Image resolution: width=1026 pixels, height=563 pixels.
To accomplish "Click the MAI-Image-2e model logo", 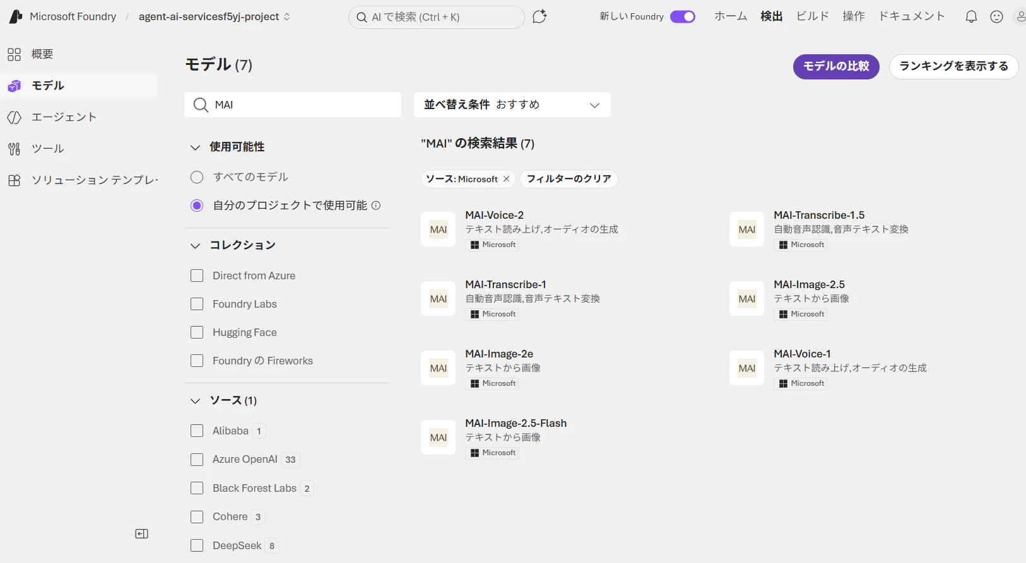I will 439,368.
